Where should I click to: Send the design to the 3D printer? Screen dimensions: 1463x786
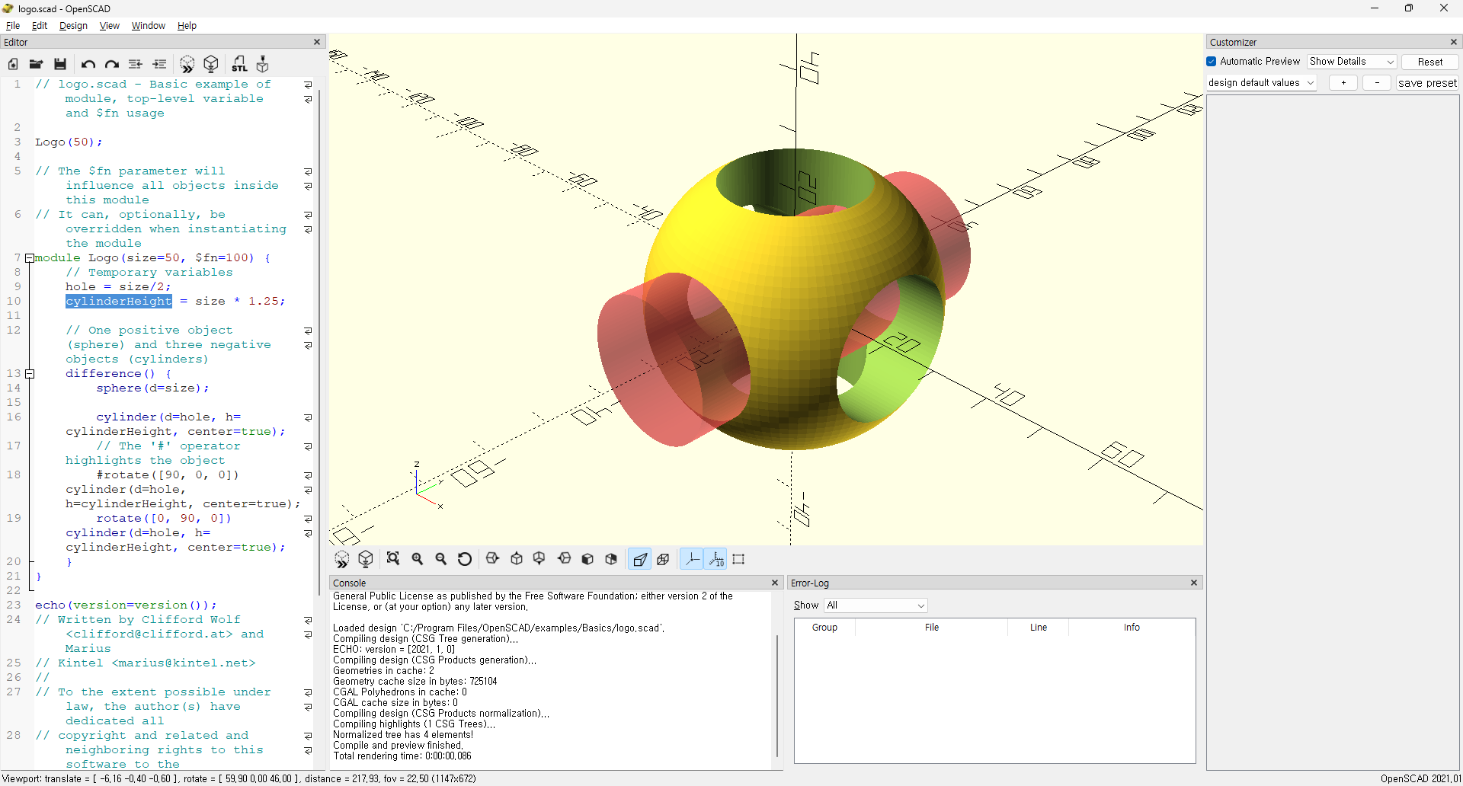263,64
